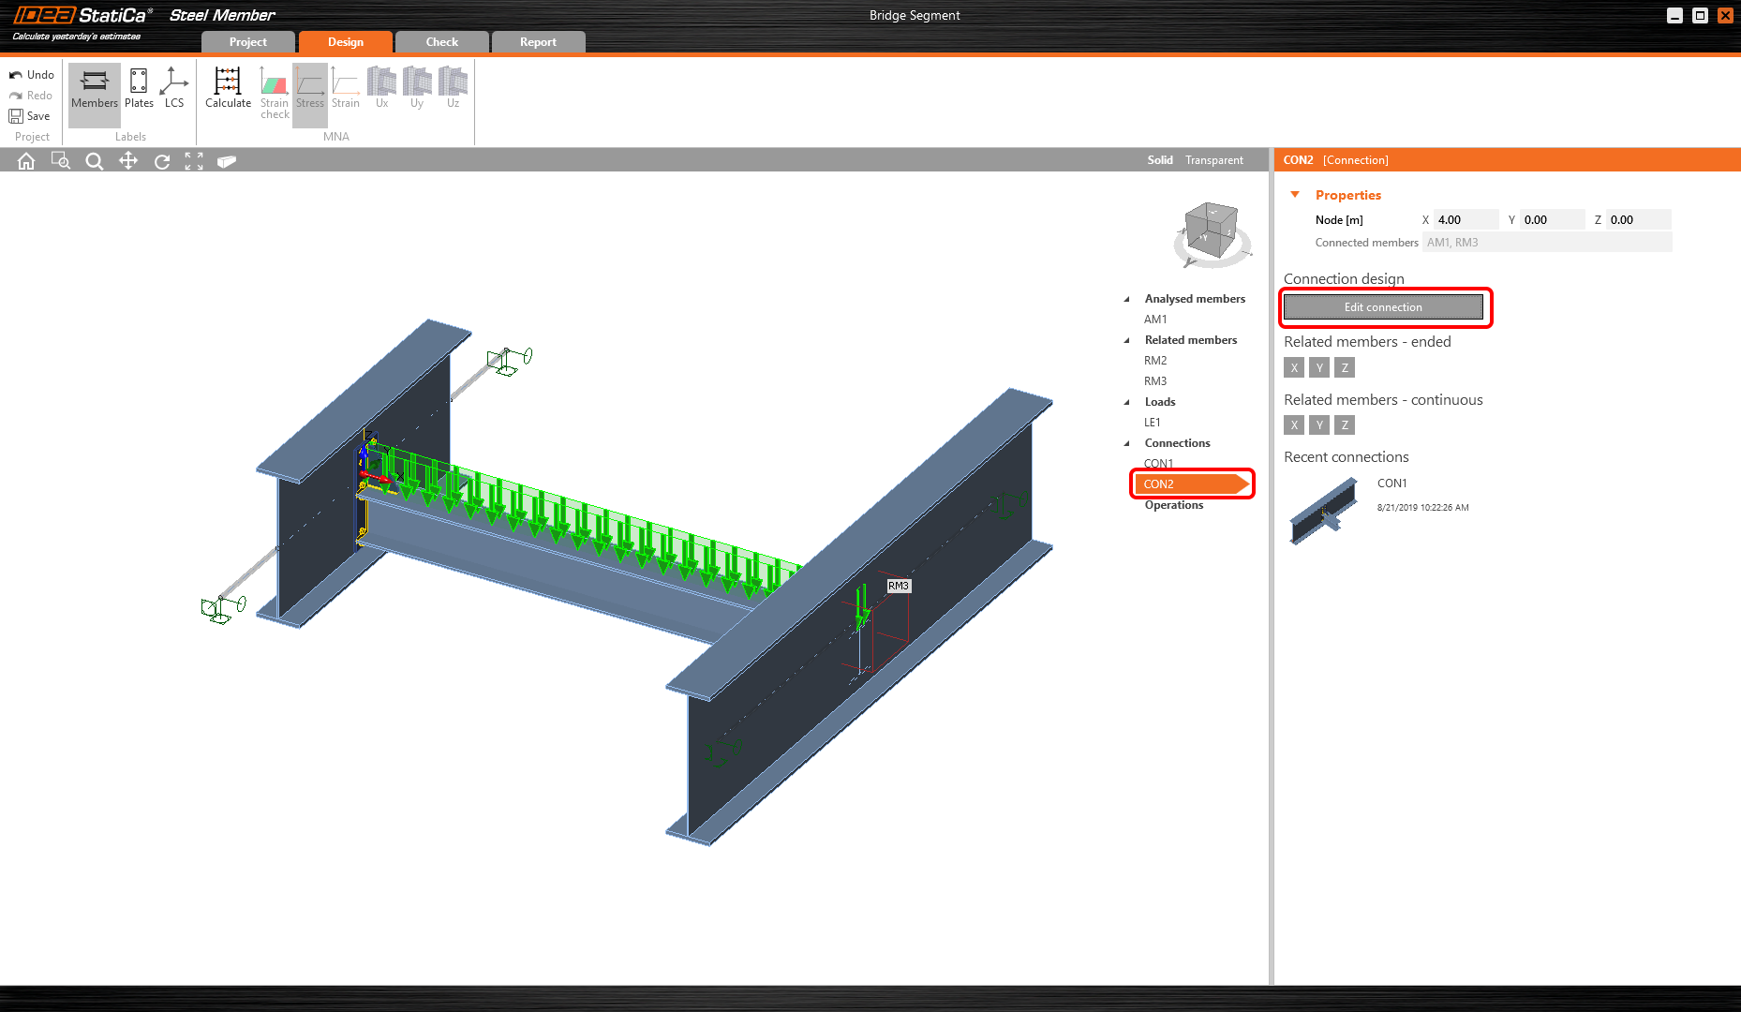Select the pan tool

[128, 161]
